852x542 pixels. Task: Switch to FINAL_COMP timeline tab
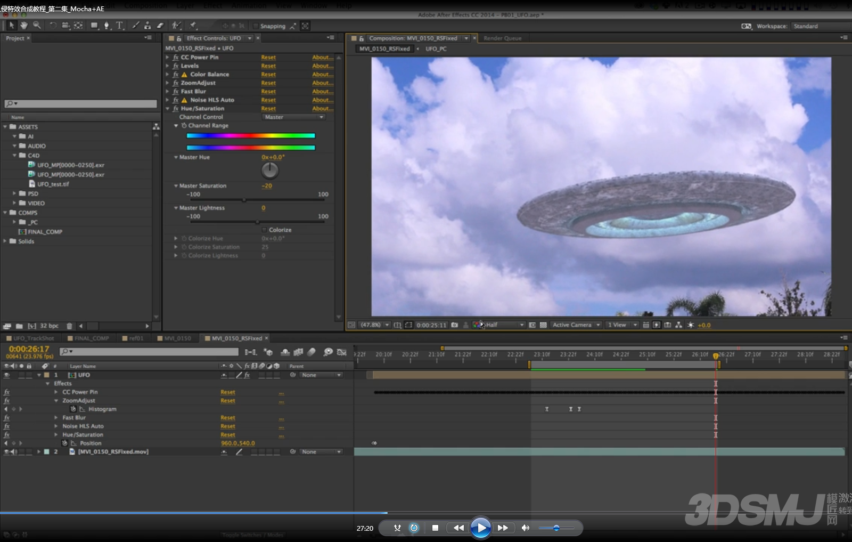point(89,338)
